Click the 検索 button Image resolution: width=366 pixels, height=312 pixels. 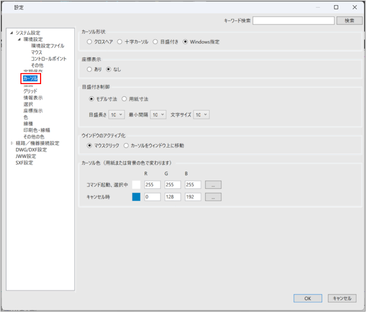coord(349,20)
